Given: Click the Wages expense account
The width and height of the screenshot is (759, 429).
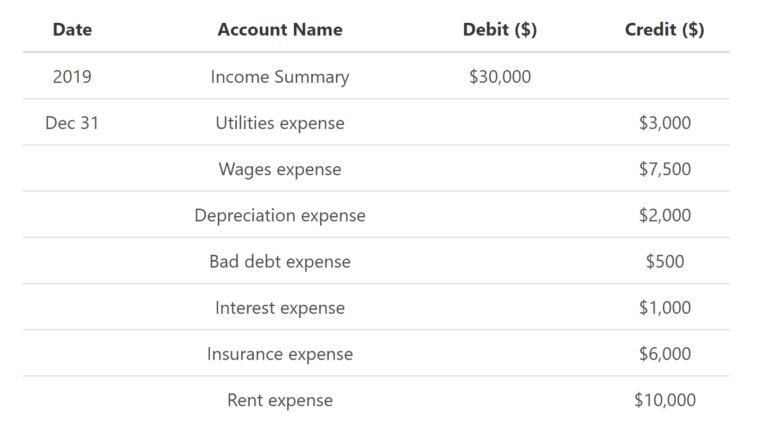Looking at the screenshot, I should 280,169.
